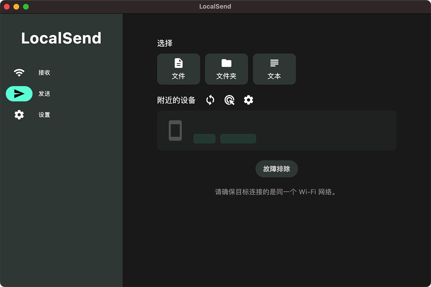Select the 发送 label in sidebar
The image size is (431, 287).
pyautogui.click(x=44, y=94)
